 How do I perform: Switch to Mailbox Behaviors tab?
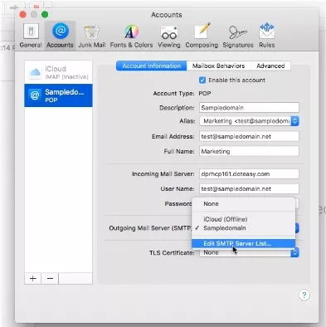[218, 66]
